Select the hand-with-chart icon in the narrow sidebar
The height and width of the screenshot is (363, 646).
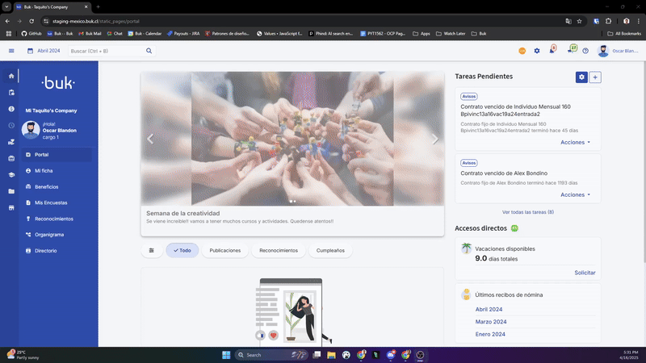(x=11, y=142)
